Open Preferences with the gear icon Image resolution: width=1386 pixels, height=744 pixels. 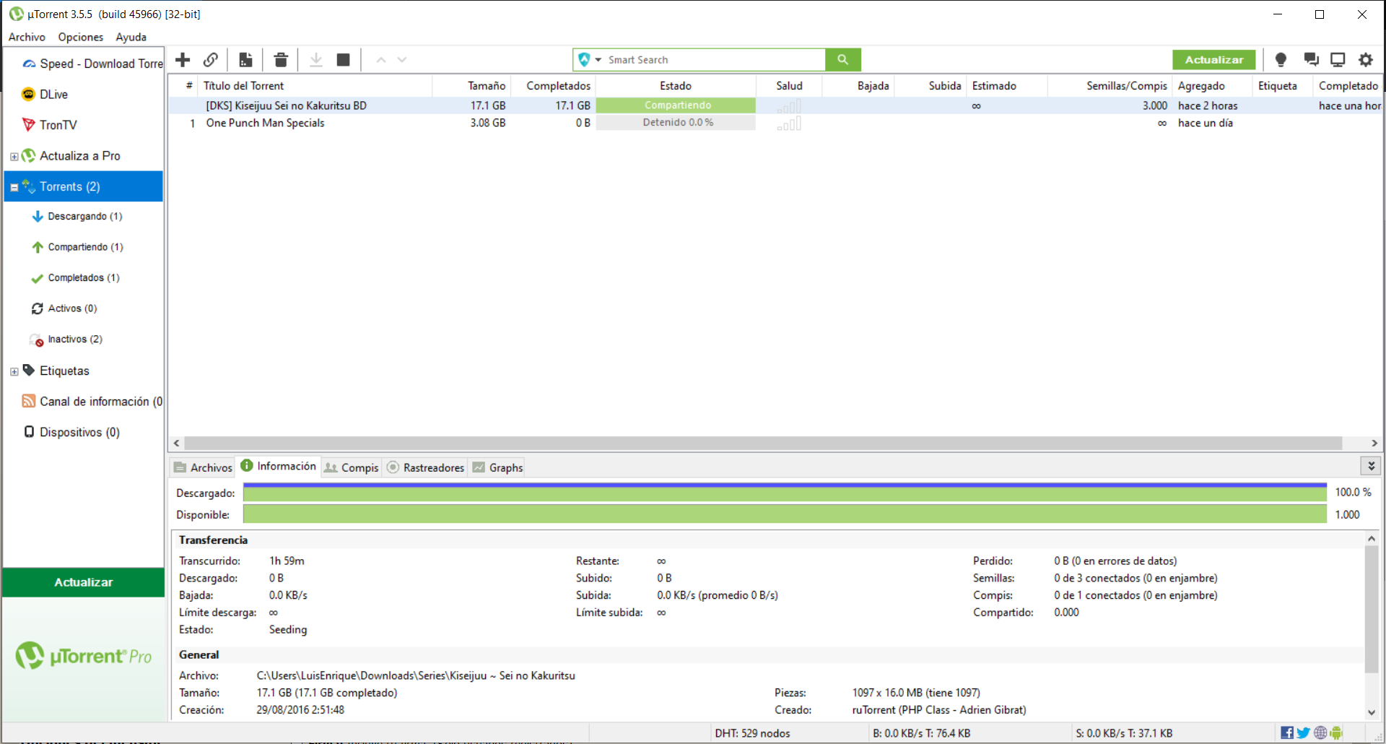[1366, 60]
